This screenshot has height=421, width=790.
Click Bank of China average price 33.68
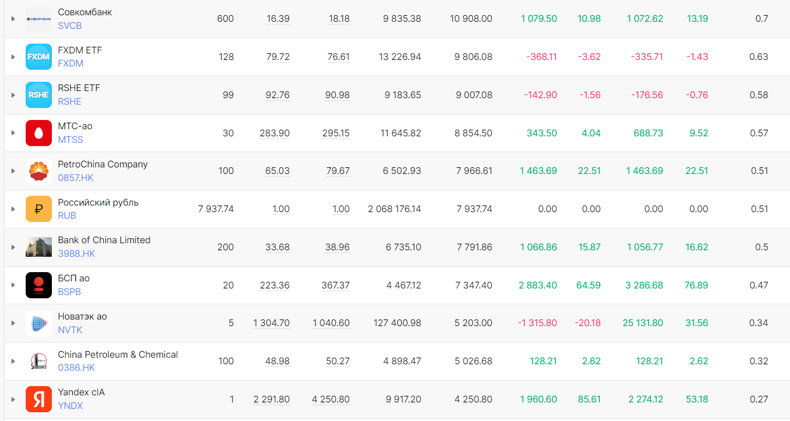point(277,247)
